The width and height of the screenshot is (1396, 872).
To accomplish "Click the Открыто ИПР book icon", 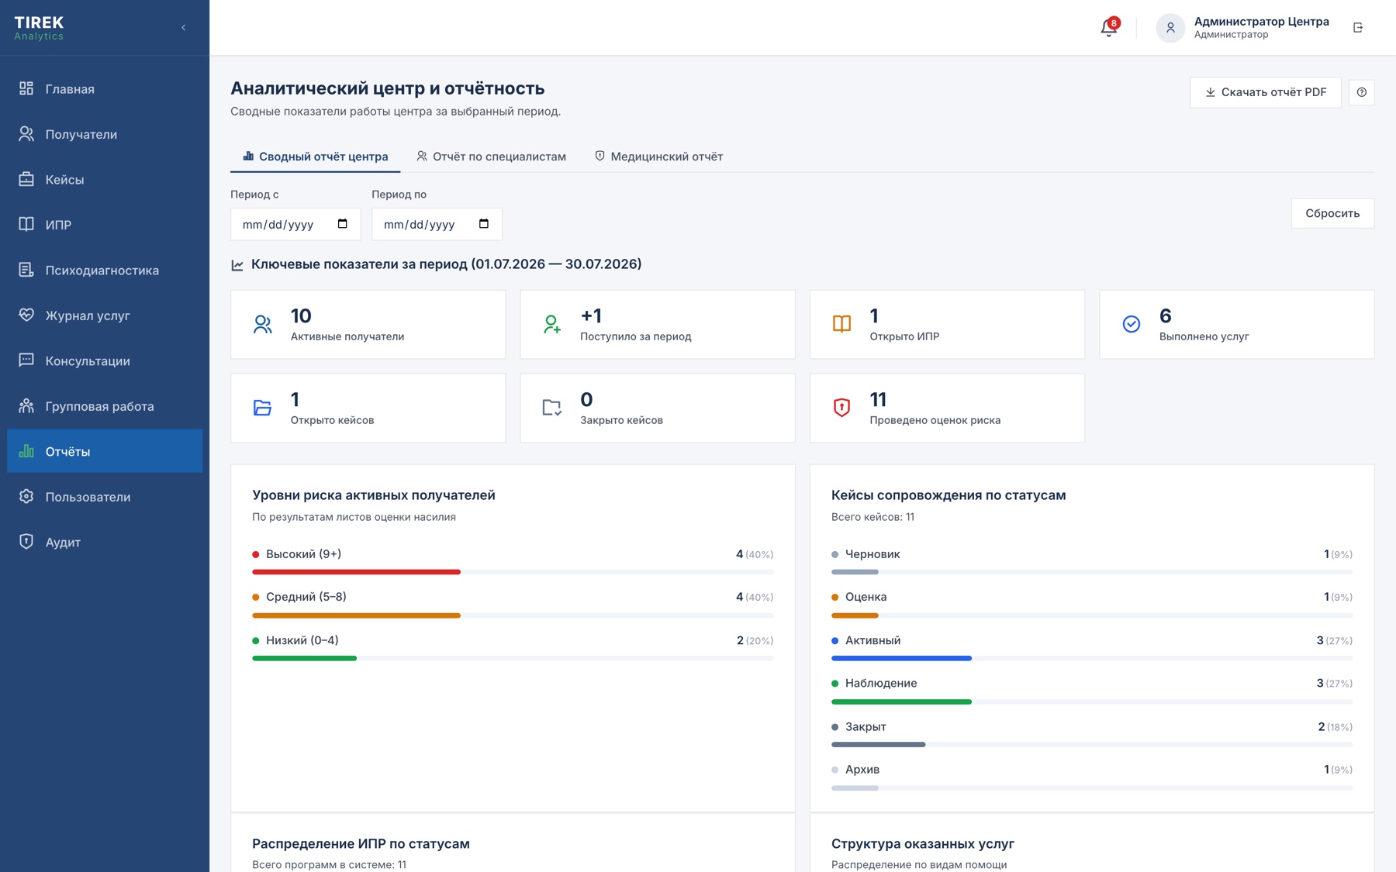I will (841, 324).
